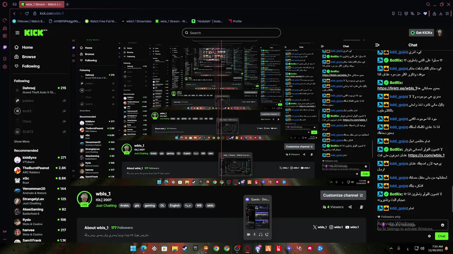
Task: Open recommended channel Venomman20
Action: tap(40, 190)
